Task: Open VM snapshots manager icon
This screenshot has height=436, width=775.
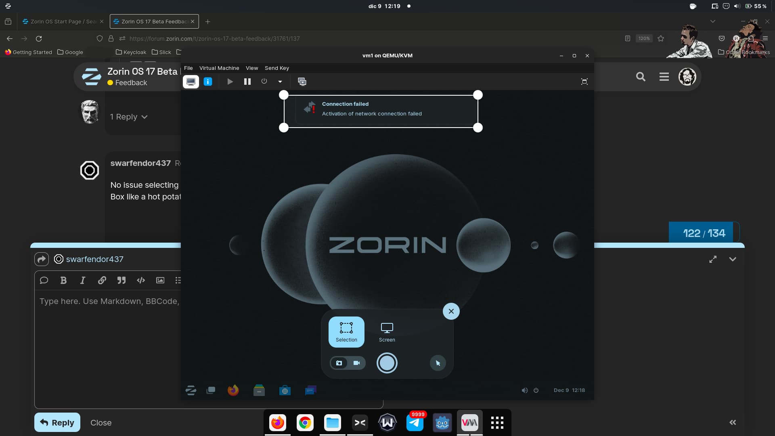Action: tap(302, 82)
